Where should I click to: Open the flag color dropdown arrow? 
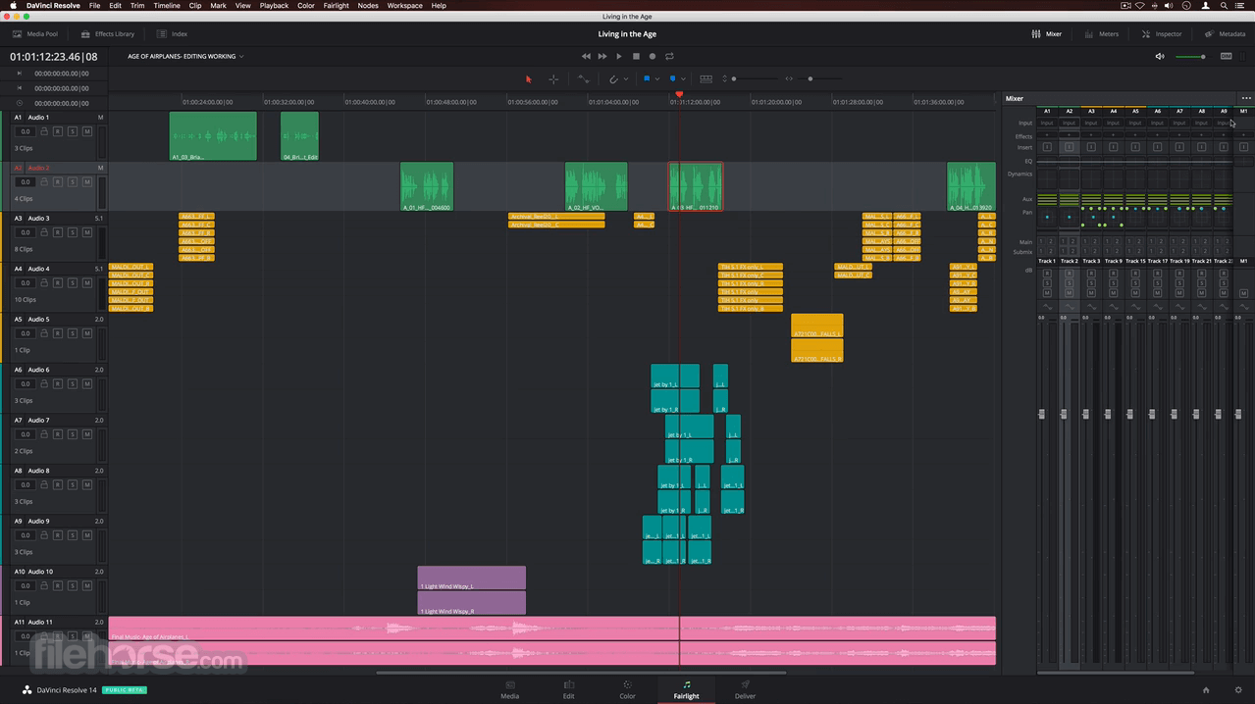pyautogui.click(x=657, y=78)
